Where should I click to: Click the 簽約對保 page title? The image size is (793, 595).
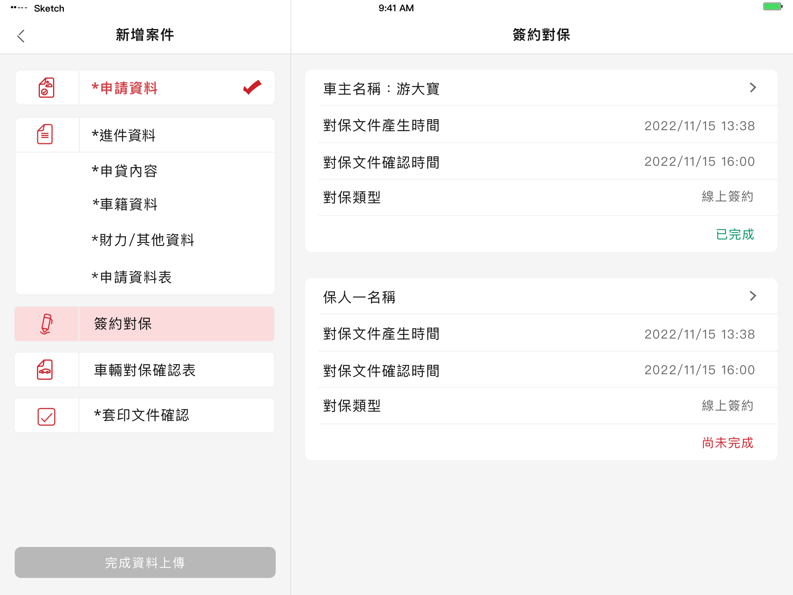pyautogui.click(x=541, y=35)
